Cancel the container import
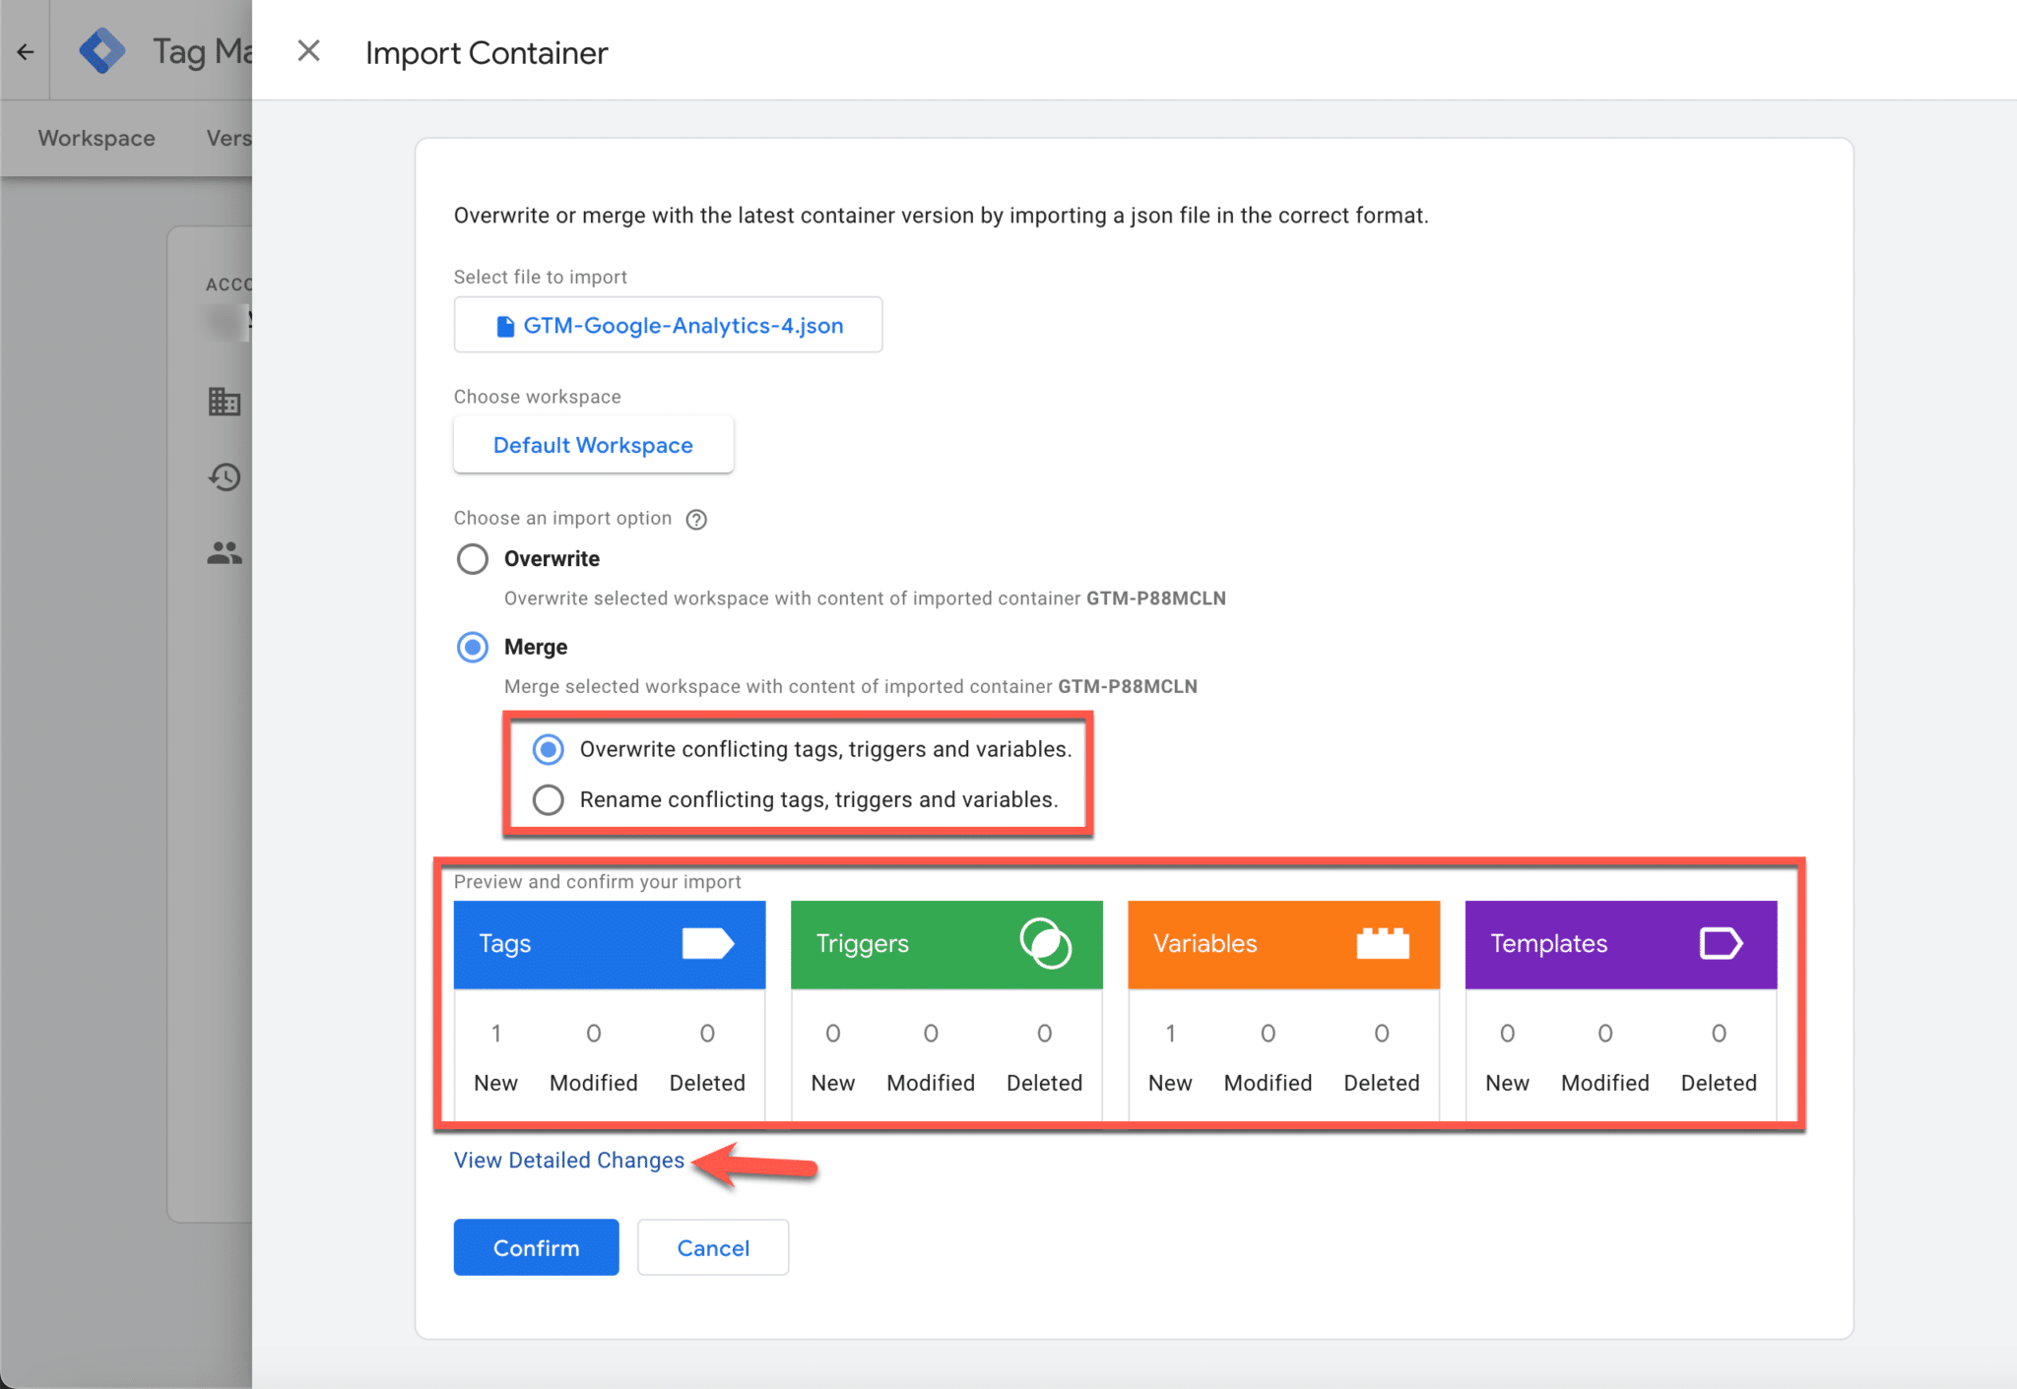The image size is (2017, 1389). pyautogui.click(x=713, y=1247)
